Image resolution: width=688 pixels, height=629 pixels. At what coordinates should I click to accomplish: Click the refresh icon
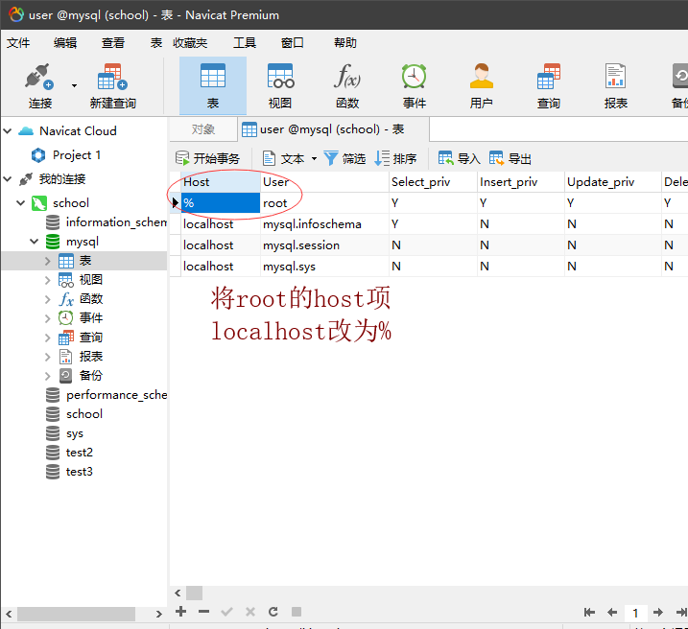pos(273,612)
